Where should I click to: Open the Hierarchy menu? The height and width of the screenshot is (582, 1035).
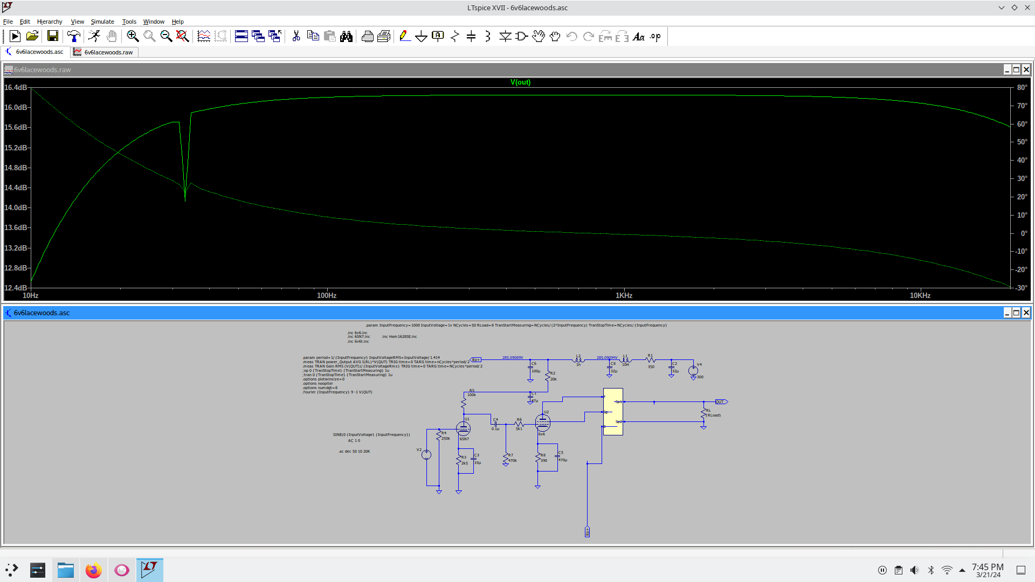50,22
